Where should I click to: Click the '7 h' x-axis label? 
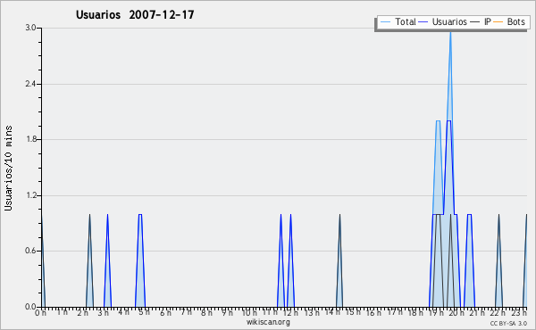coord(187,311)
